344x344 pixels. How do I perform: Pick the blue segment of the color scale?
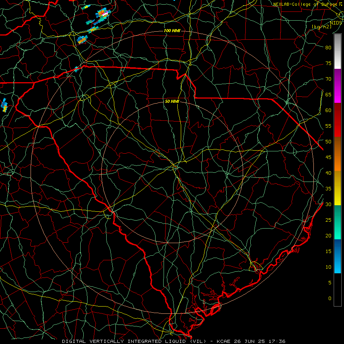[x=338, y=256]
